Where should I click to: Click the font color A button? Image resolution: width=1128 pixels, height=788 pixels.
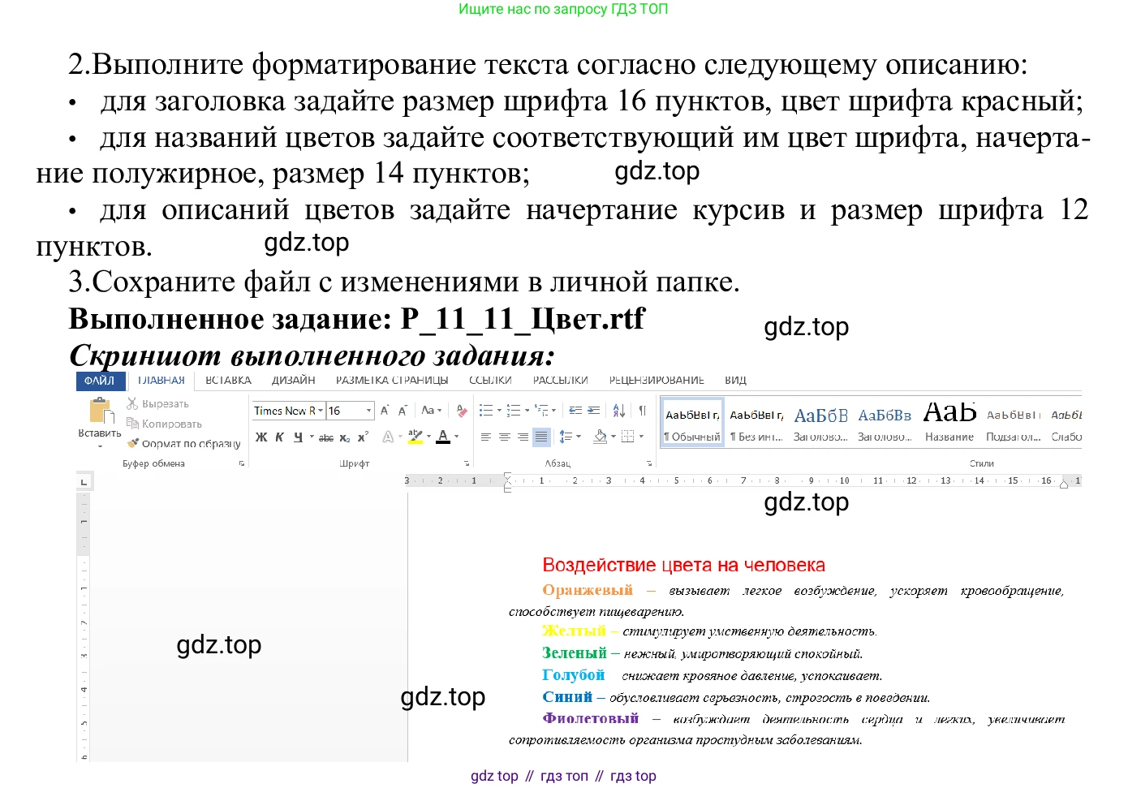[443, 437]
